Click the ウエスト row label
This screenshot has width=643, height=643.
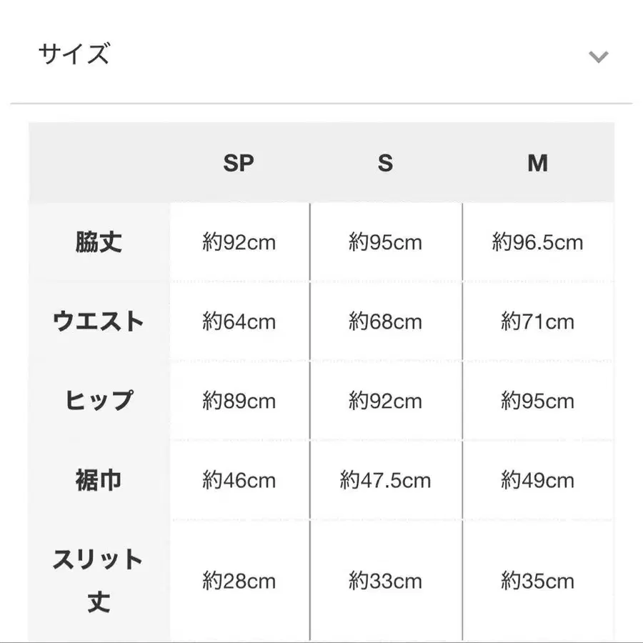click(98, 322)
